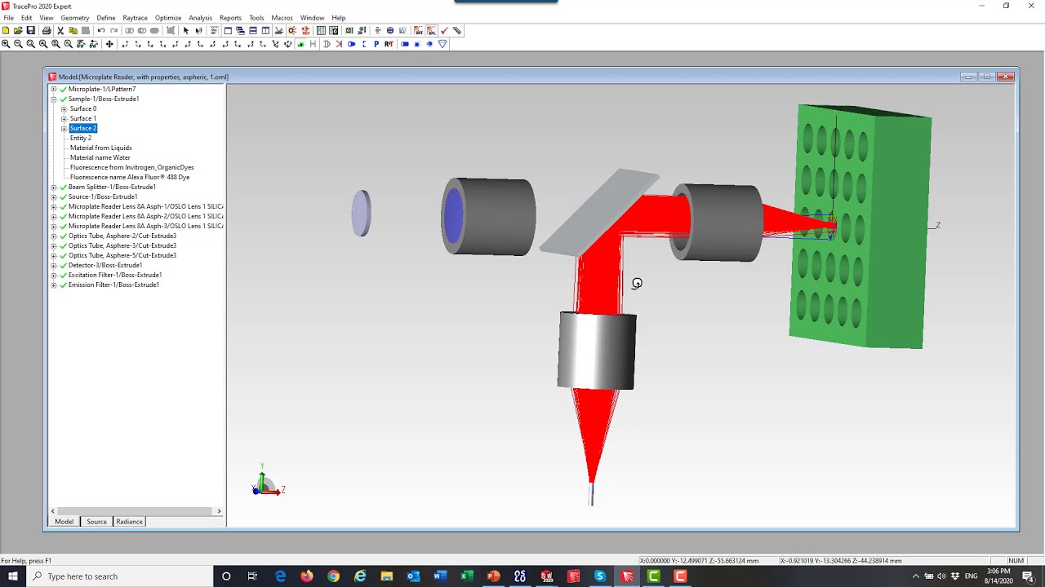Switch to the Radiance tab
The height and width of the screenshot is (587, 1045).
[129, 522]
